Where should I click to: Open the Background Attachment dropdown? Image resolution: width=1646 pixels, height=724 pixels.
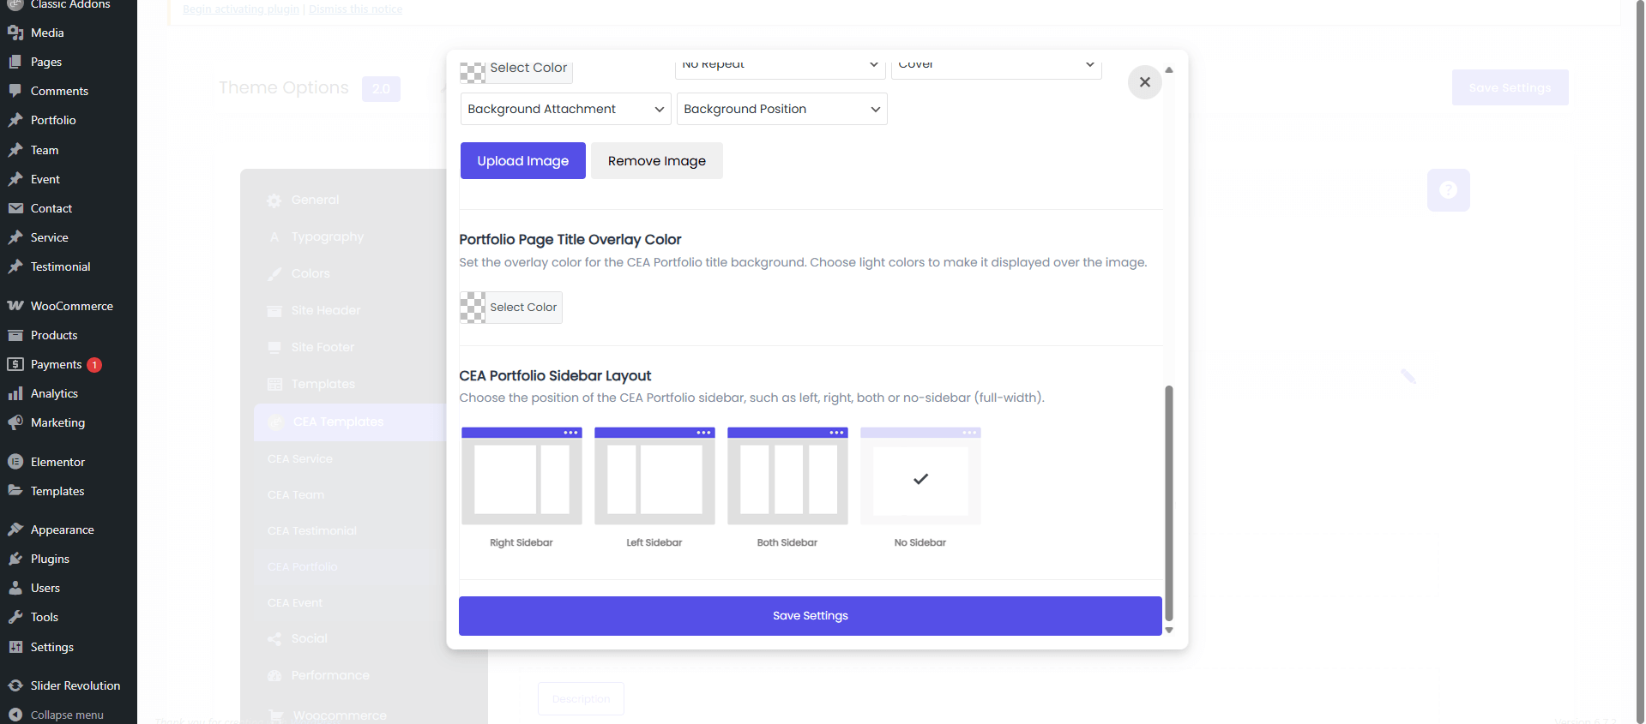565,109
